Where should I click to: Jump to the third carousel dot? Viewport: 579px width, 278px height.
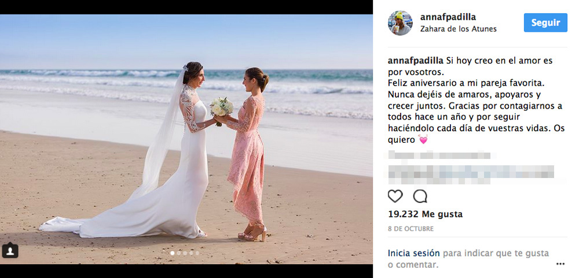click(185, 253)
